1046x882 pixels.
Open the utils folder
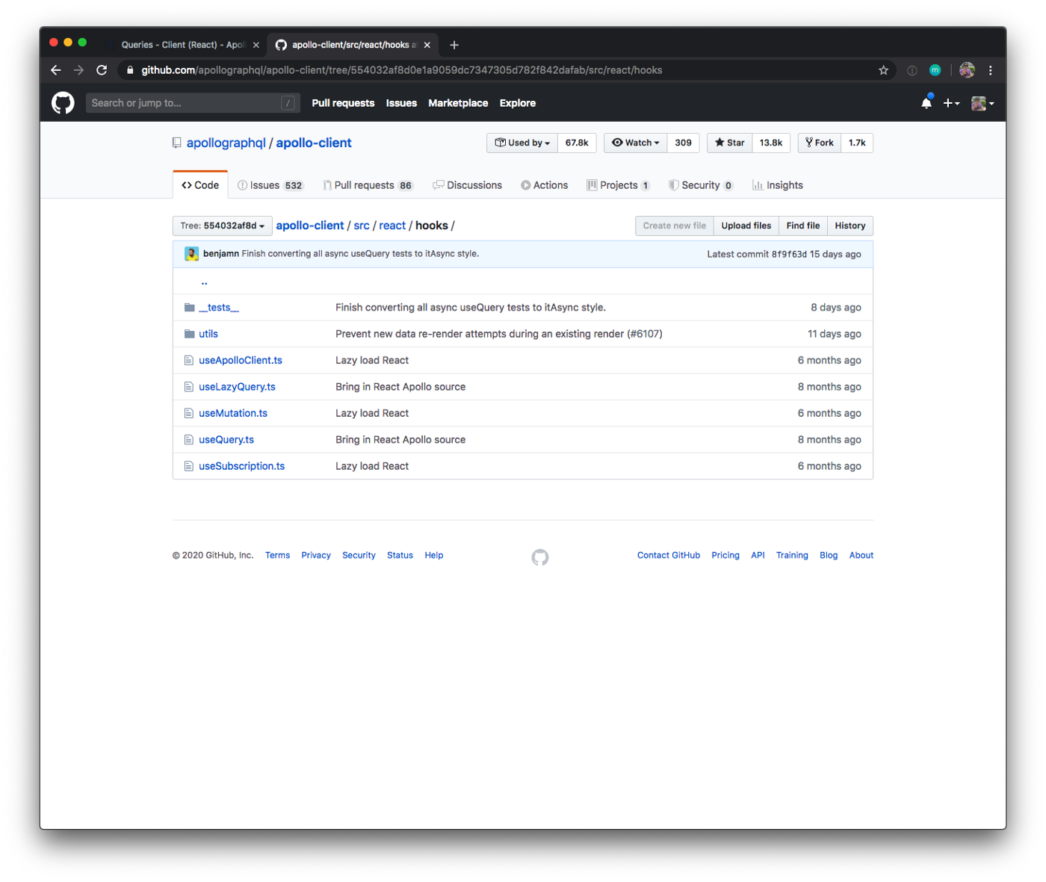pos(208,334)
